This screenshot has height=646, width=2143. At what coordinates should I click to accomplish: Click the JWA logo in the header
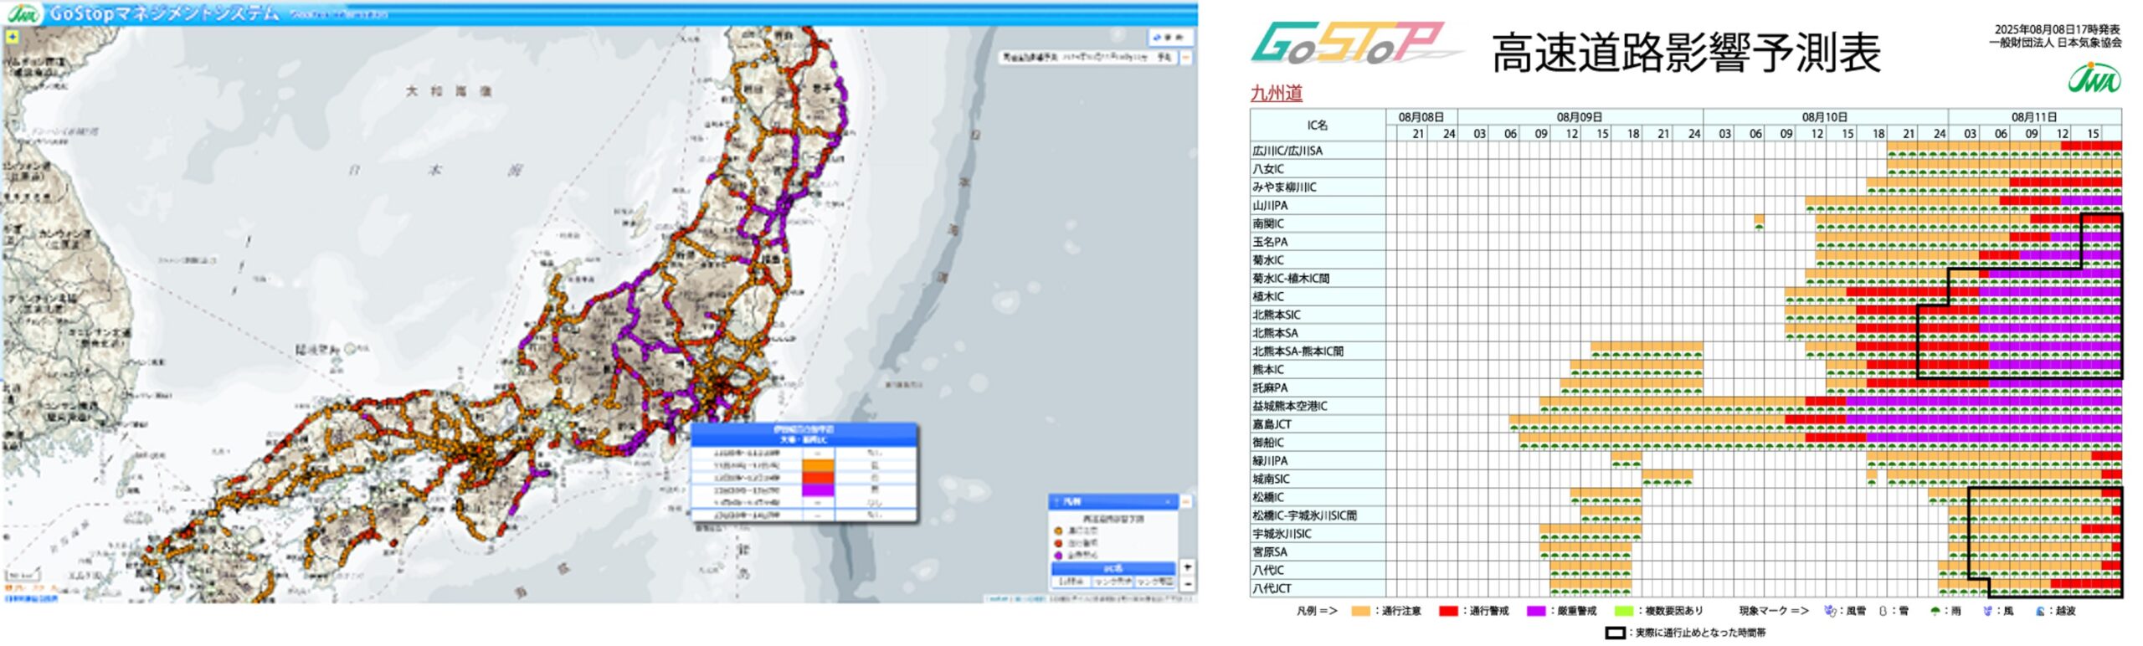tap(23, 13)
